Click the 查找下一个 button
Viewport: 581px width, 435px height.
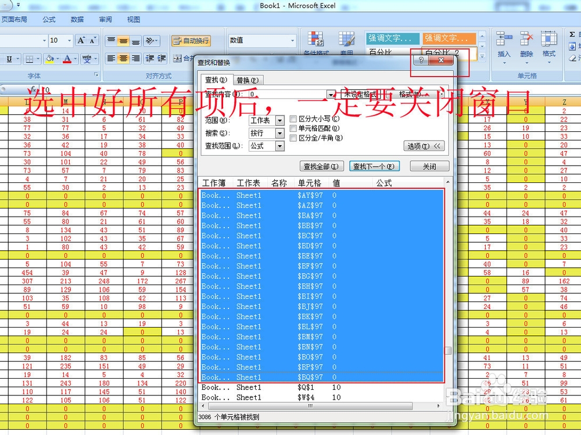(374, 166)
